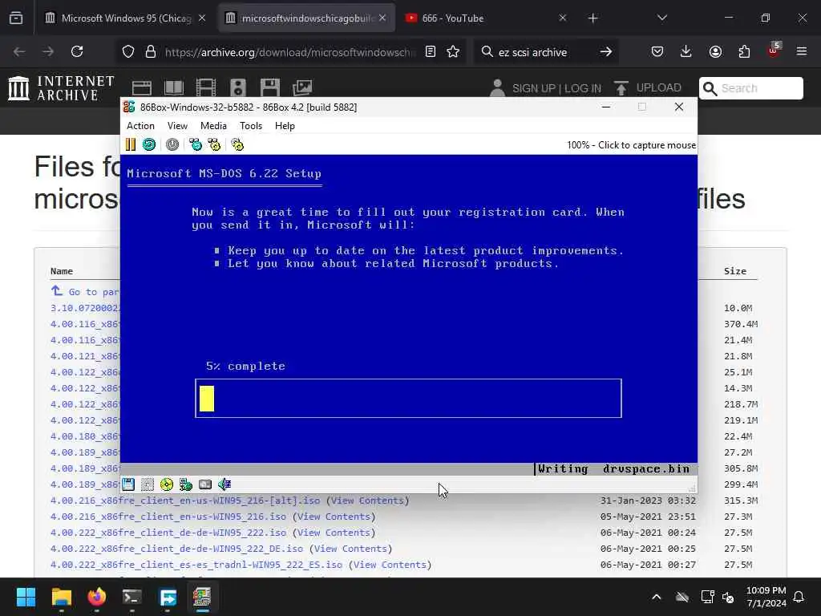This screenshot has height=616, width=821.
Task: Expand the list all tabs chevron
Action: (x=662, y=18)
